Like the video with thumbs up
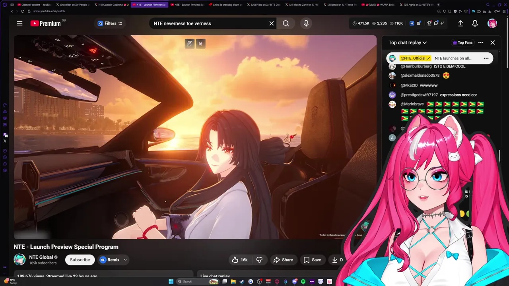The image size is (509, 286). click(x=240, y=260)
